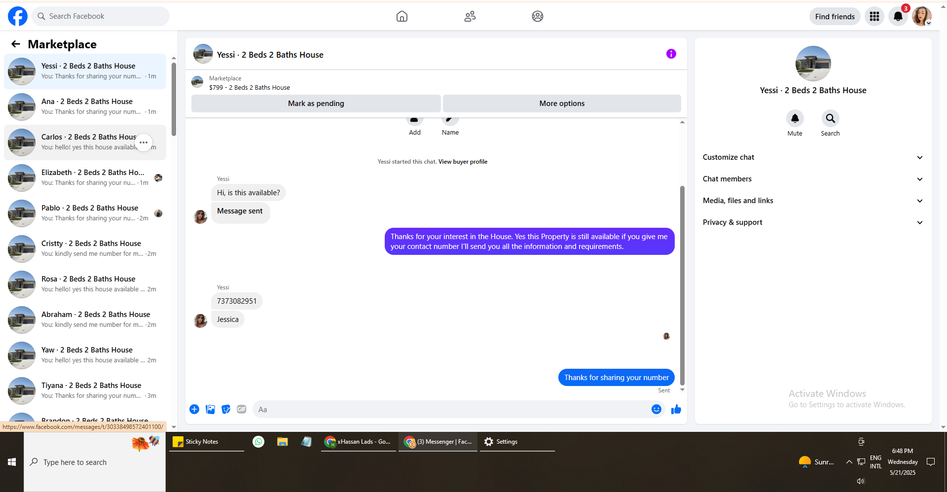This screenshot has height=492, width=947.
Task: Open conversation information purple icon
Action: [671, 54]
